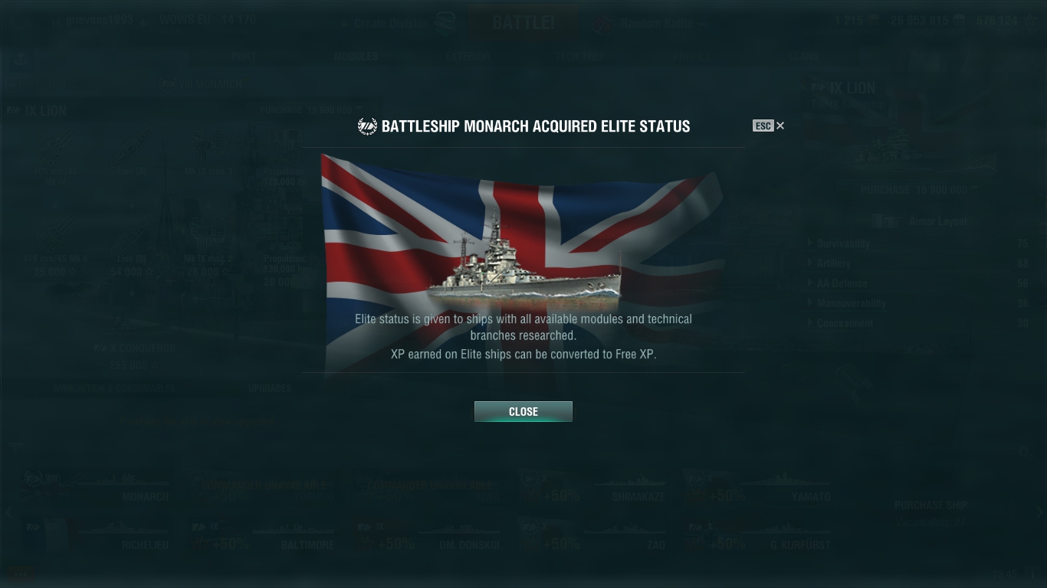Click the battleship class emblem in dialog title
Viewport: 1047px width, 588px height.
(367, 126)
